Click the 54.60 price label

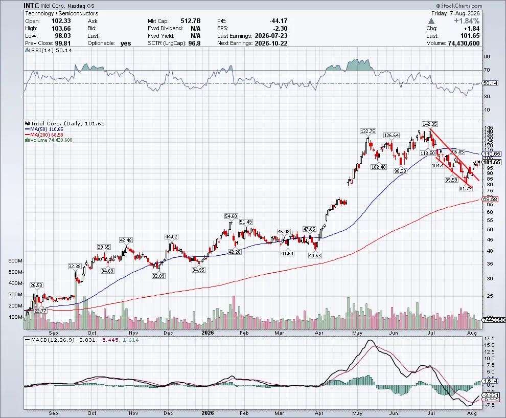click(231, 216)
